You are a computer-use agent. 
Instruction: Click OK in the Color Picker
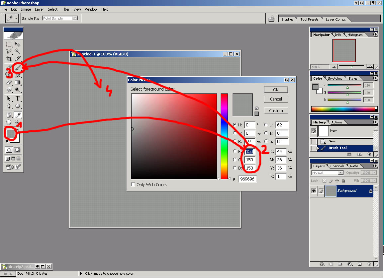coord(276,90)
